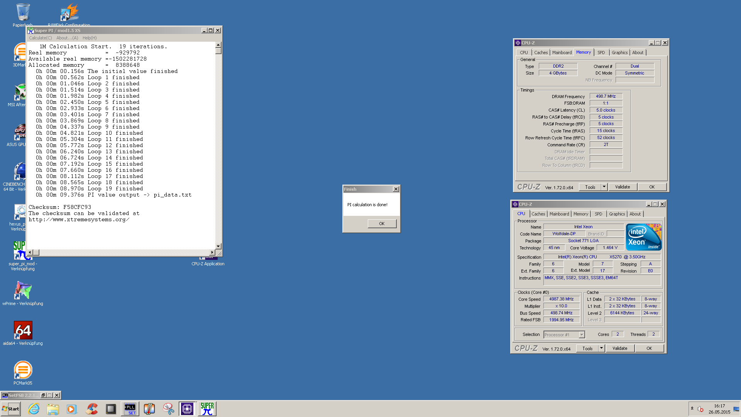
Task: Launch super_pi_mod desktop shortcut
Action: click(x=23, y=256)
